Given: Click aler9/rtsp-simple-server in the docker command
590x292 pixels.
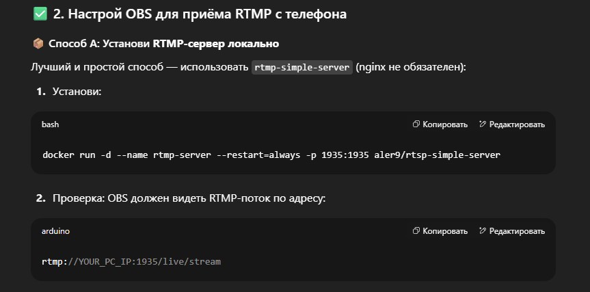Looking at the screenshot, I should click(x=438, y=155).
